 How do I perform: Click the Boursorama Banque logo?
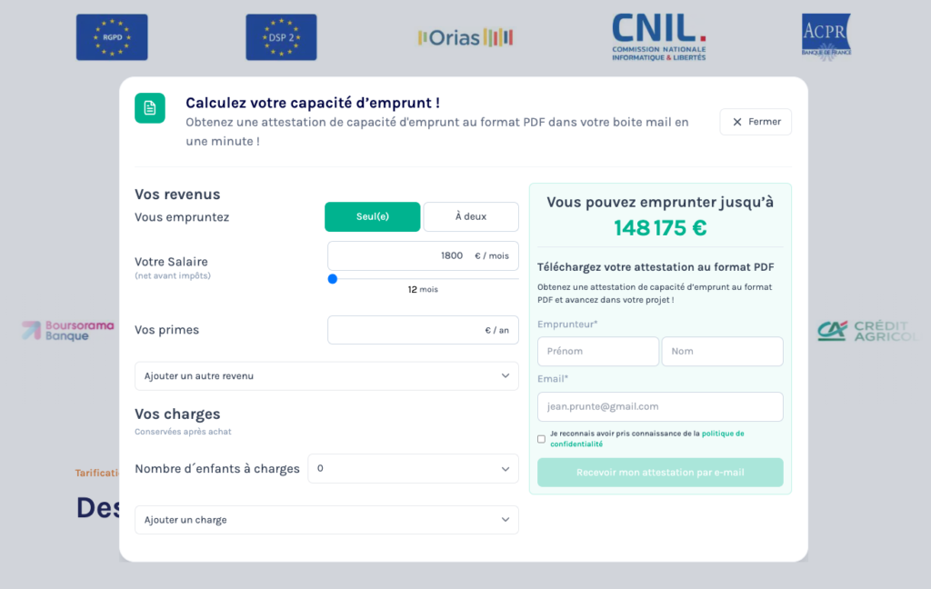pyautogui.click(x=67, y=331)
